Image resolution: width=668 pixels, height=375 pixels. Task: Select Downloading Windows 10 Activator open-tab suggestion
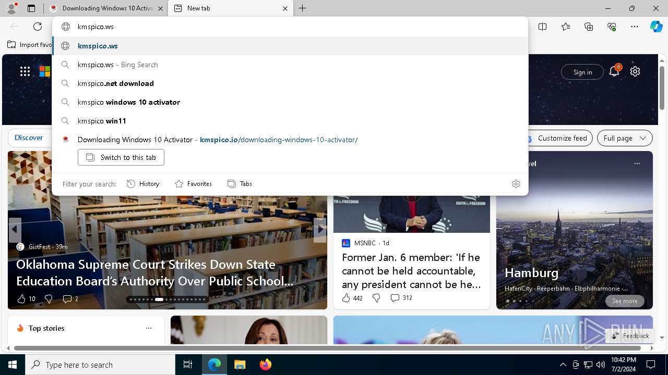point(290,140)
